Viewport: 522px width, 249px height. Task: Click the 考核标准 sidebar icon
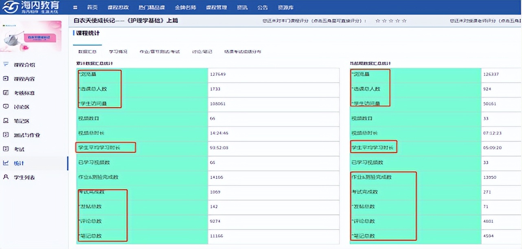(6, 93)
